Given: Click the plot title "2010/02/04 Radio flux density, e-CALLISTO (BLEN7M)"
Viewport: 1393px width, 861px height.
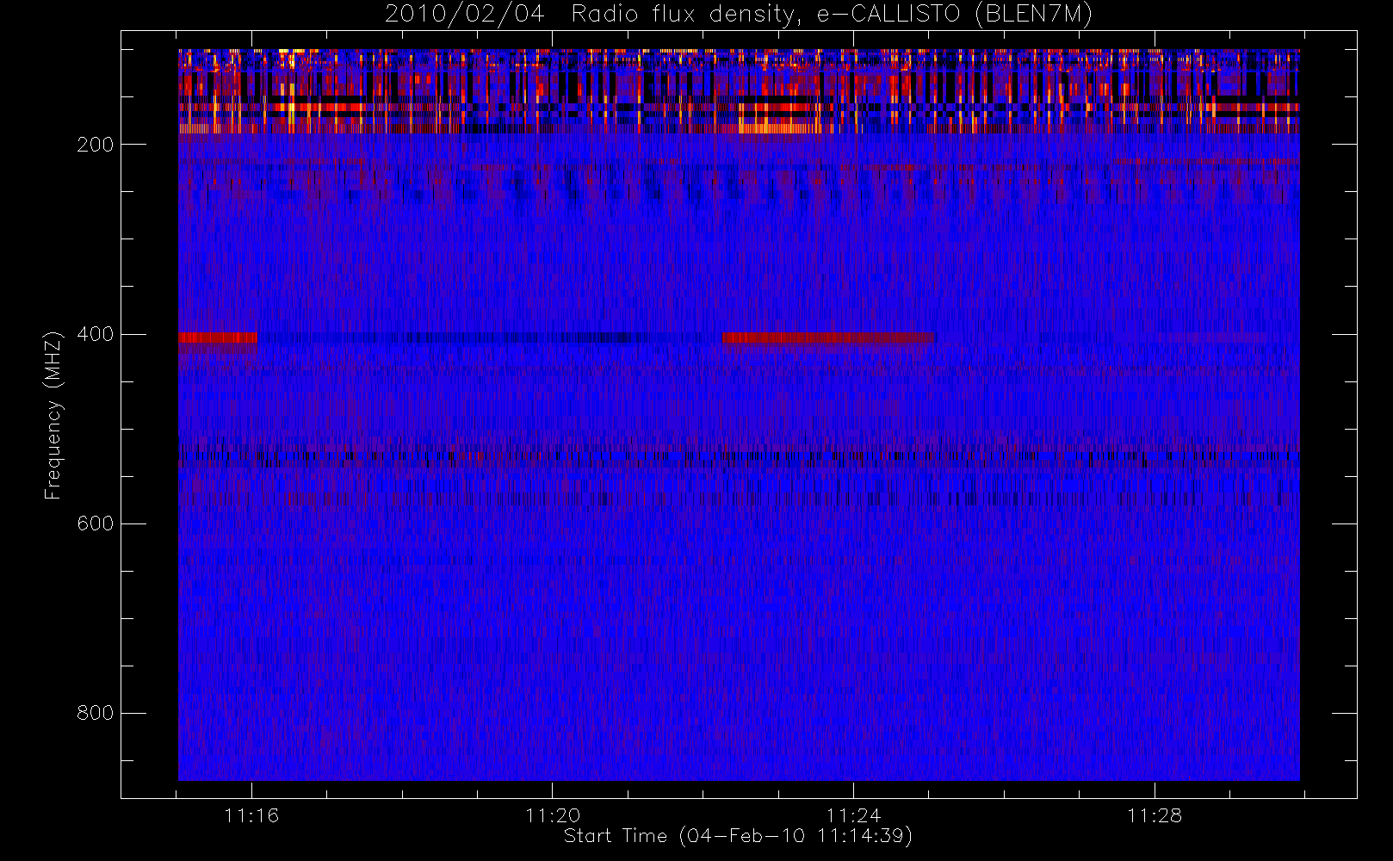Looking at the screenshot, I should (x=739, y=15).
